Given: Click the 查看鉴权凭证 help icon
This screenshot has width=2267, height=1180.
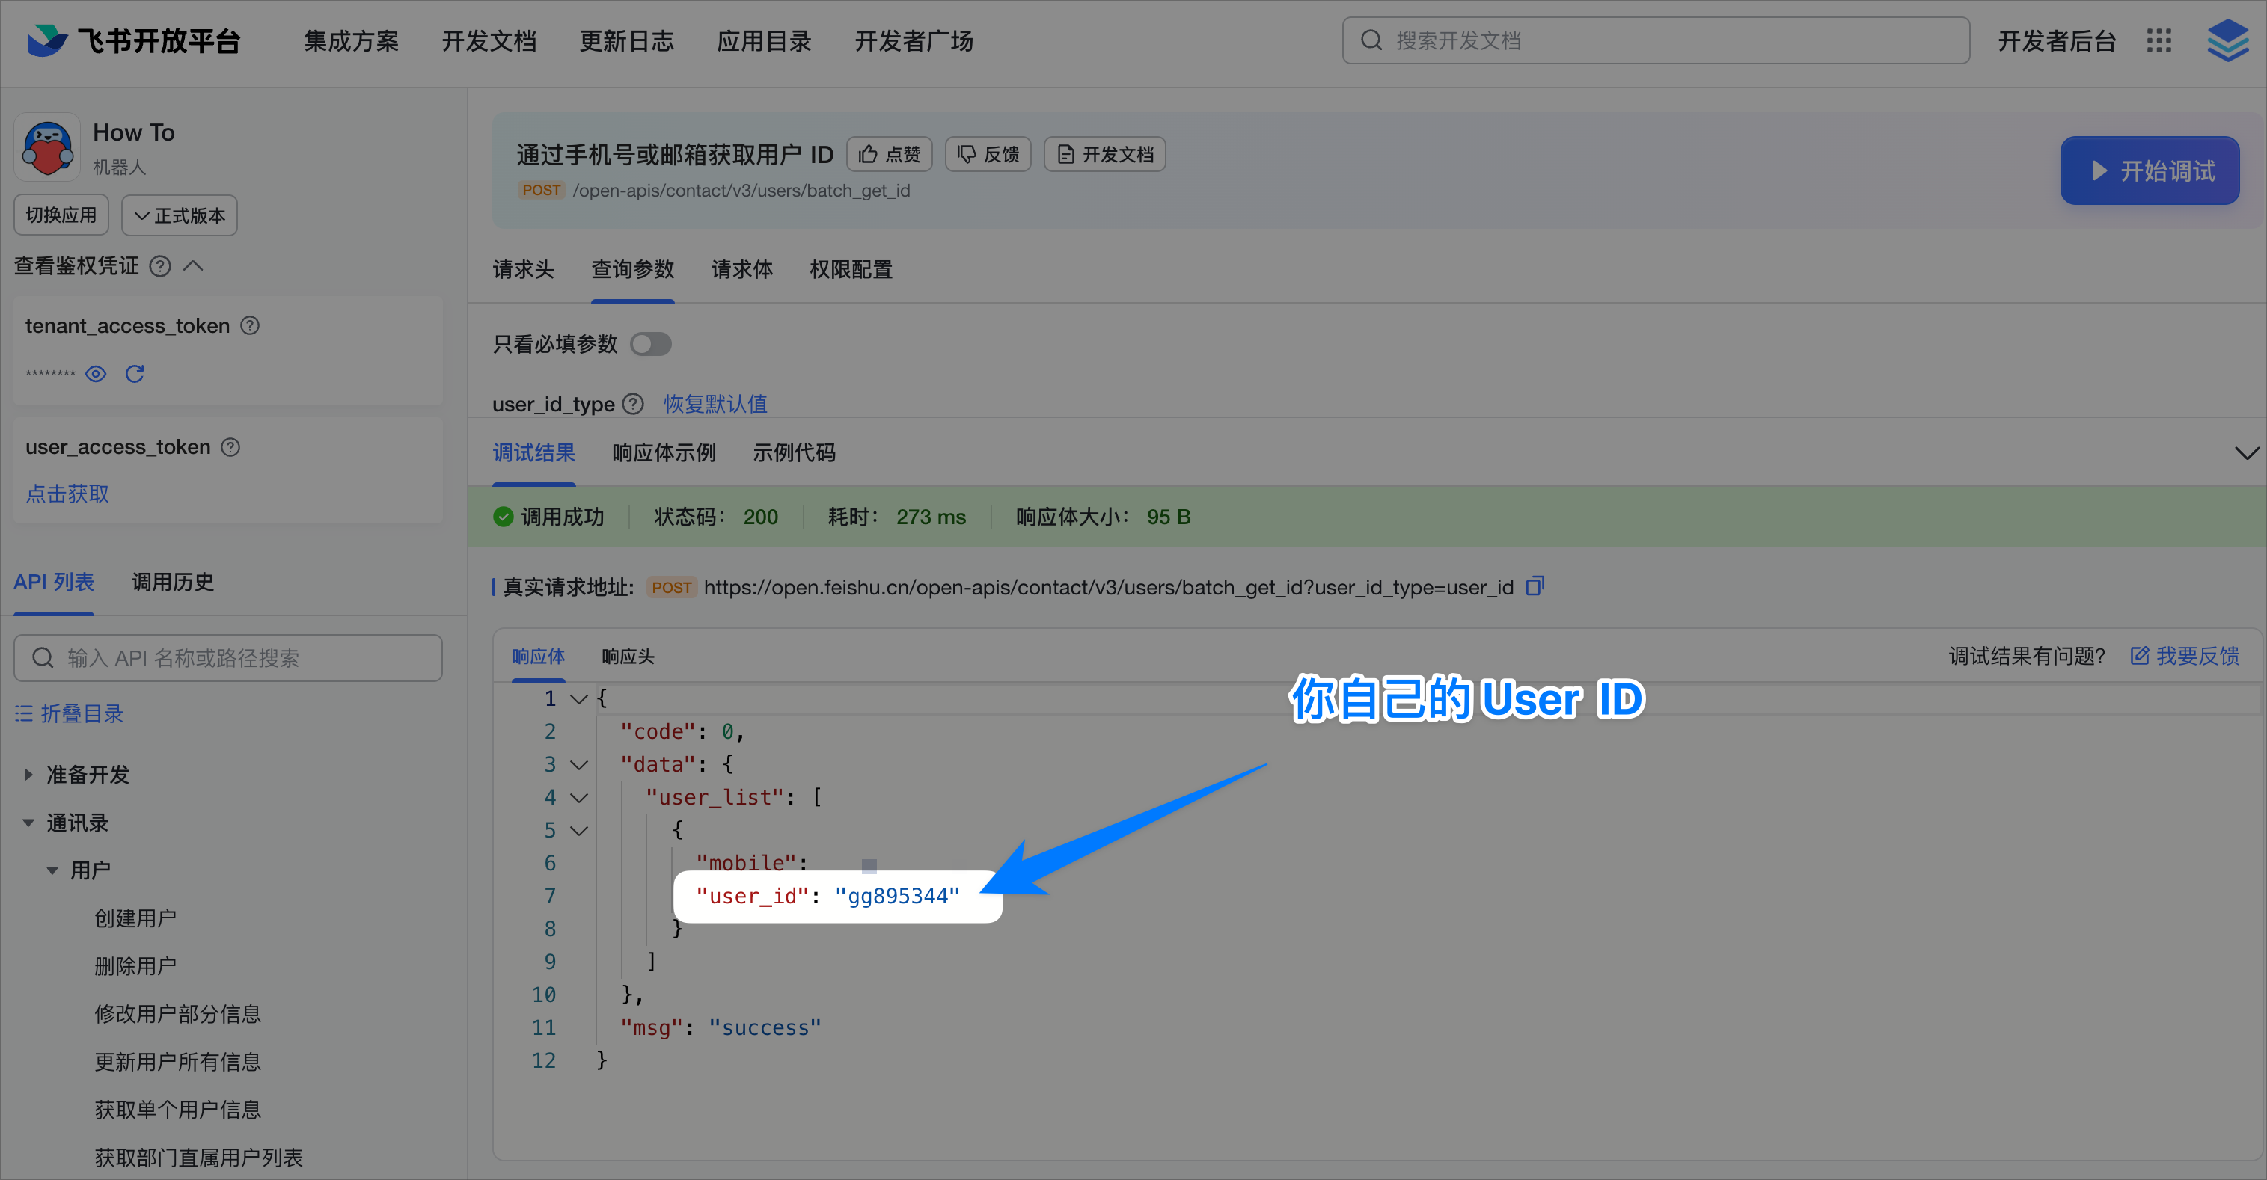Looking at the screenshot, I should pos(159,265).
